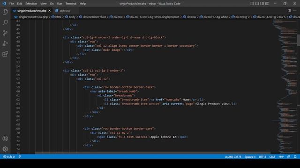Image resolution: width=300 pixels, height=168 pixels.
Task: Click the vertical scrollbar thumb
Action: click(x=299, y=40)
